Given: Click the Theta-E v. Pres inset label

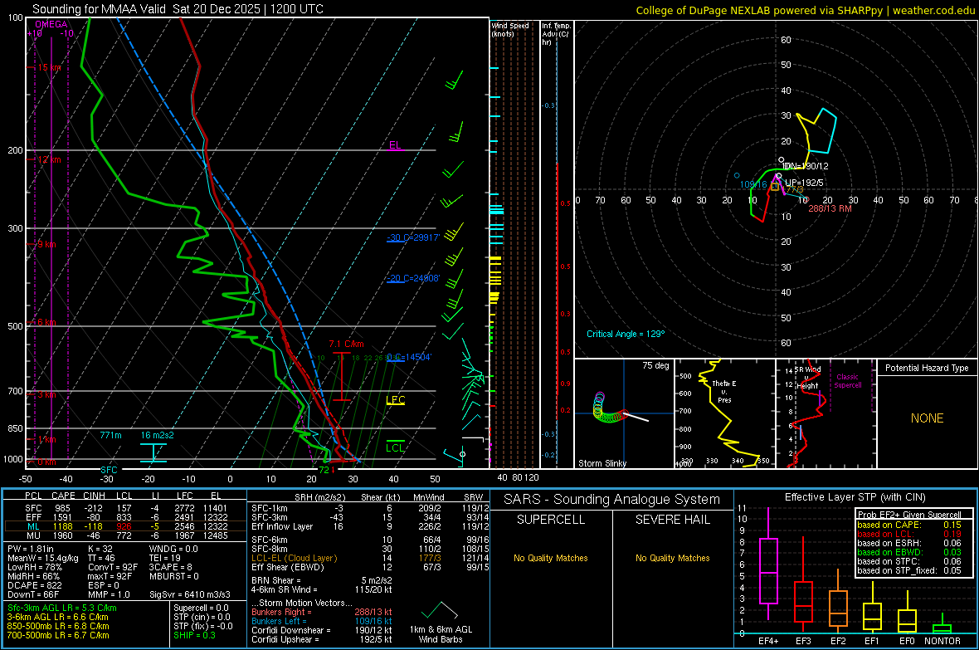Looking at the screenshot, I should point(724,391).
